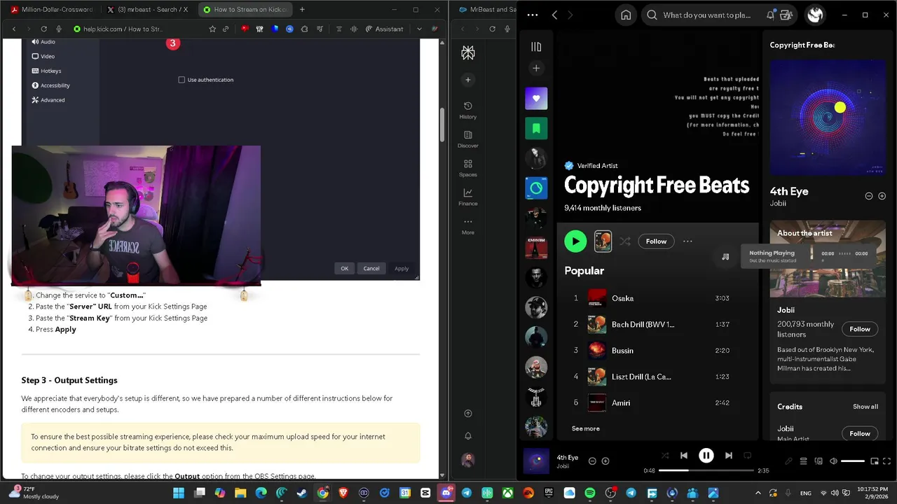
Task: Start a new thread with the Perplexity plus
Action: (468, 79)
